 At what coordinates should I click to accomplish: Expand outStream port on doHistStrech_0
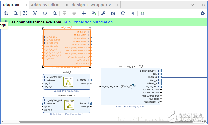click(88, 103)
